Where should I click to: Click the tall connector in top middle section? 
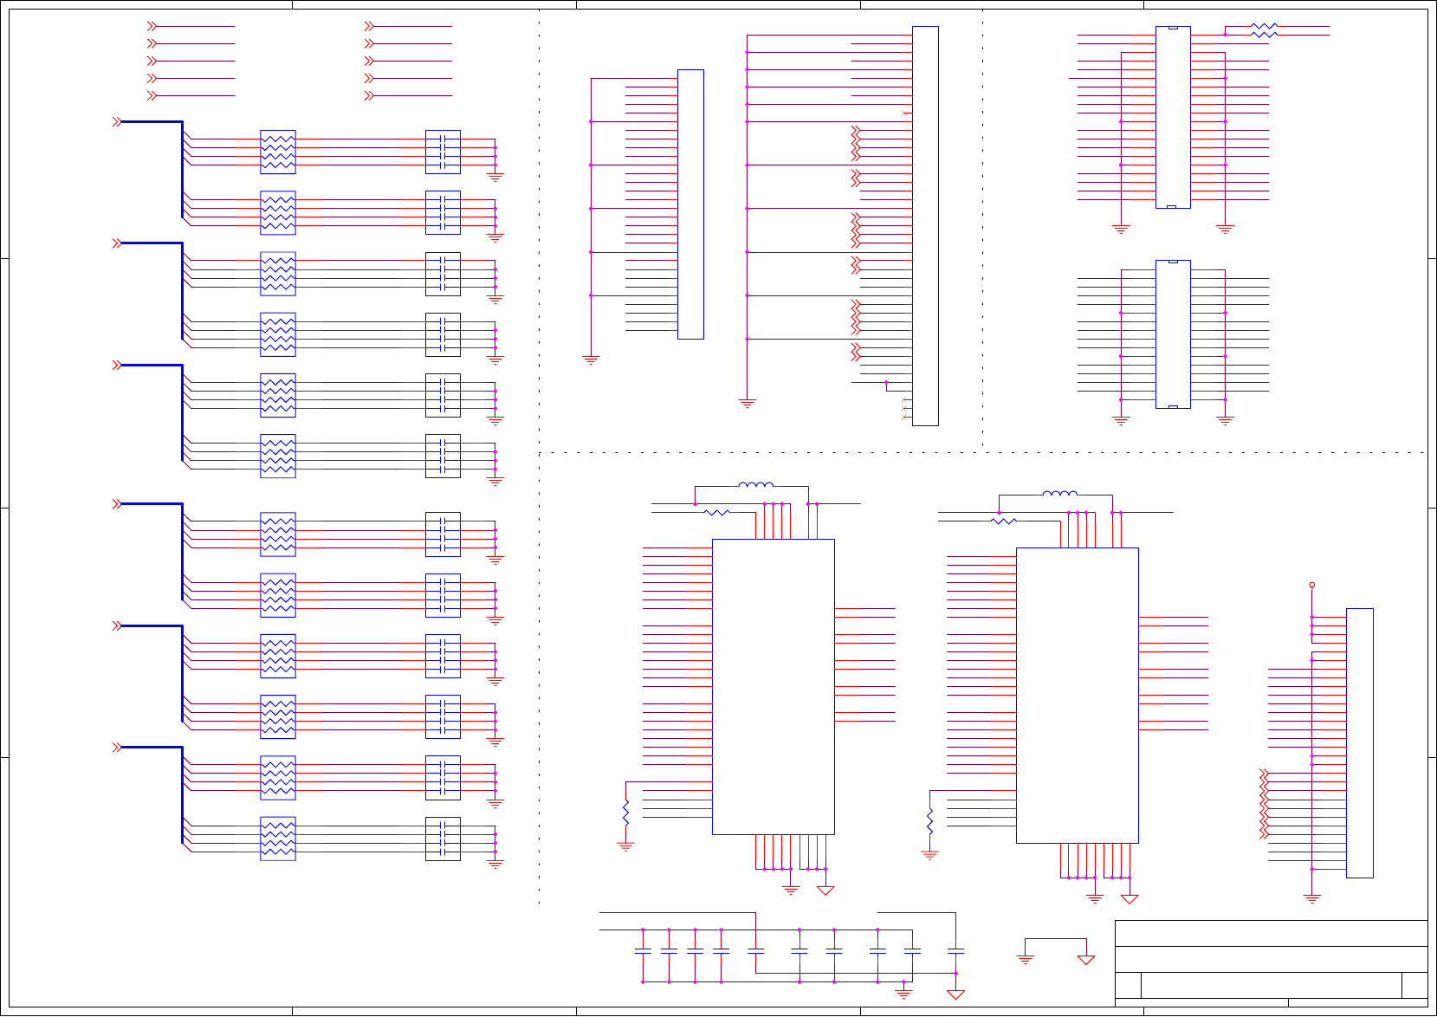tap(925, 225)
